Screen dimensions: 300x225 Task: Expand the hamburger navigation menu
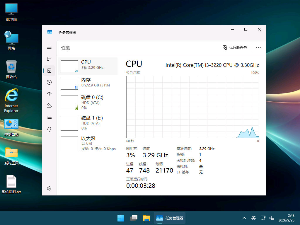click(x=49, y=47)
